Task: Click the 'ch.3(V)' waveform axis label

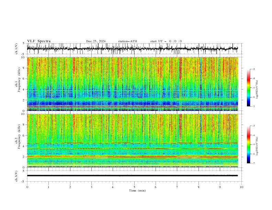Action: tap(16, 176)
